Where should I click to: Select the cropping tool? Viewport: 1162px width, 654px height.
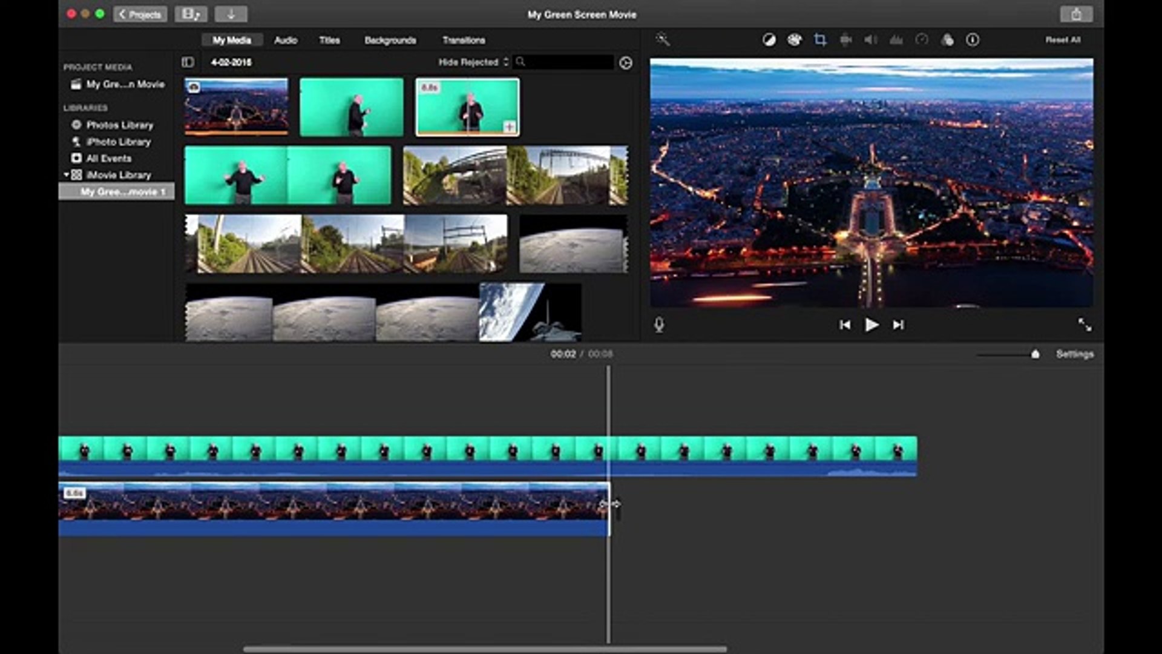coord(820,40)
